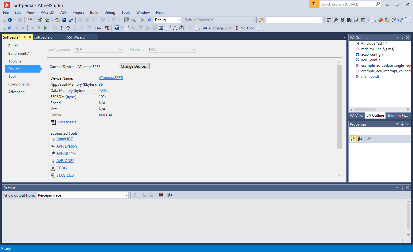Click the Save All disks icon
Image resolution: width=413 pixels, height=252 pixels.
point(71,20)
